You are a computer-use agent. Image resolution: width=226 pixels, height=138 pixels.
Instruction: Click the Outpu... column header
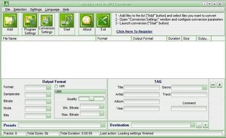coord(204,39)
